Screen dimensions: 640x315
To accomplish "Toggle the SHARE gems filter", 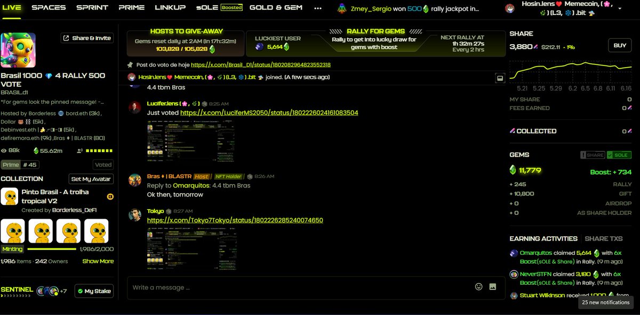I will click(593, 155).
